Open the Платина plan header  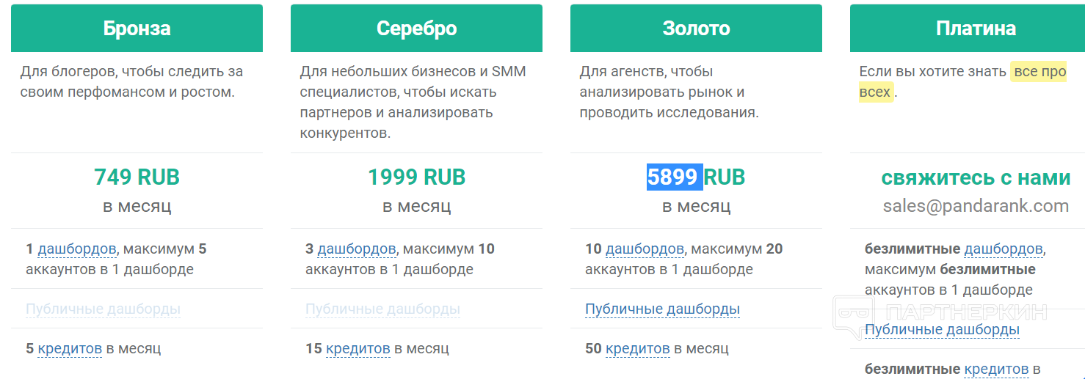point(976,29)
